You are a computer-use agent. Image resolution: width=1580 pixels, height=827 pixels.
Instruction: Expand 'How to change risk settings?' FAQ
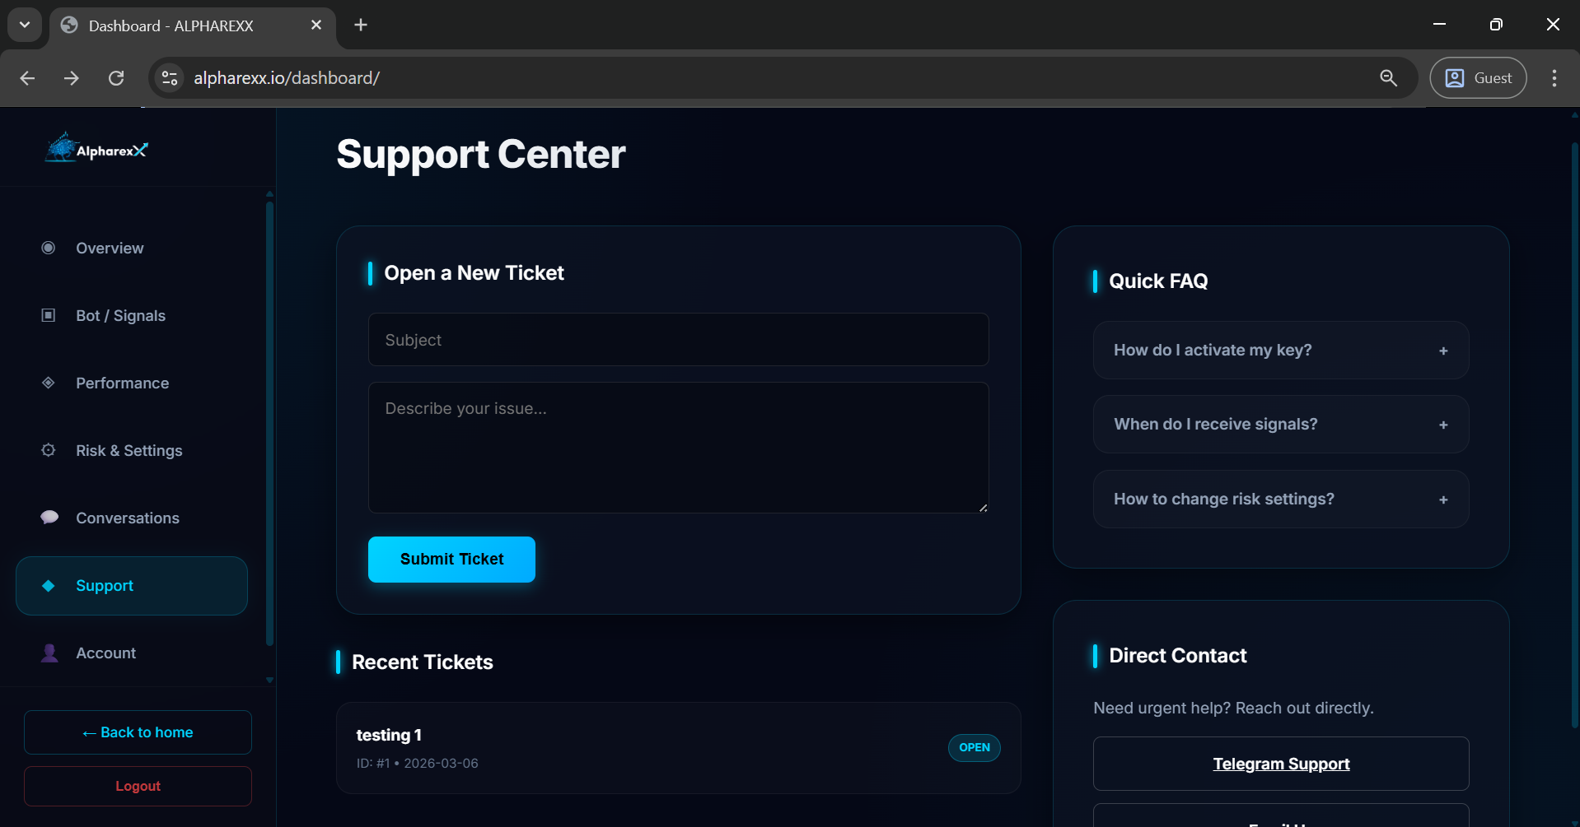(x=1281, y=499)
